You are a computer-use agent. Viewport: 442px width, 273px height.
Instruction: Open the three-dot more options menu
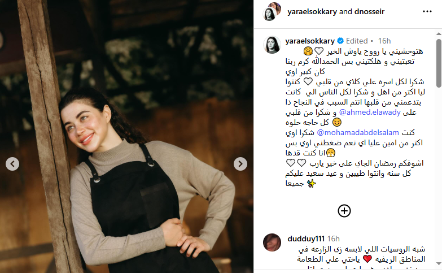pos(427,11)
